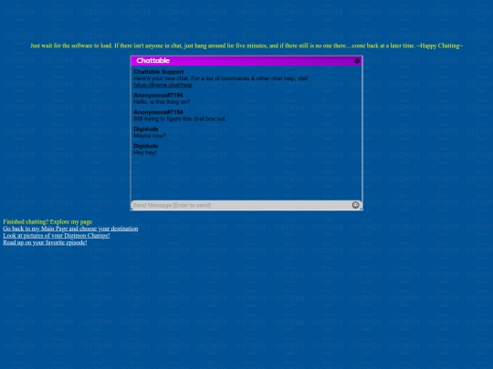Select the Chattable Support sender name
This screenshot has width=493, height=369.
click(x=159, y=72)
